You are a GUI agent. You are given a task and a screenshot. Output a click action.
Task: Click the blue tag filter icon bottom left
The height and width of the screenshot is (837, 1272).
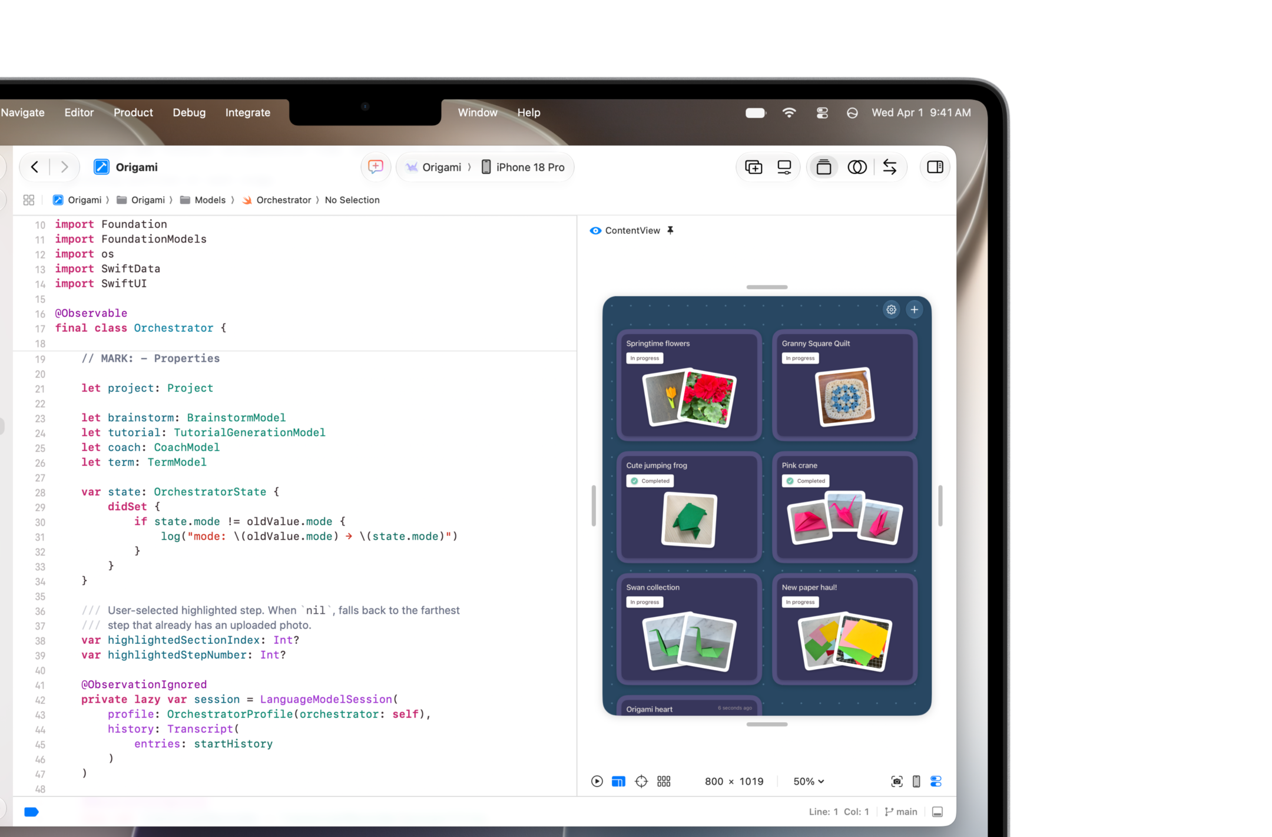pos(31,812)
